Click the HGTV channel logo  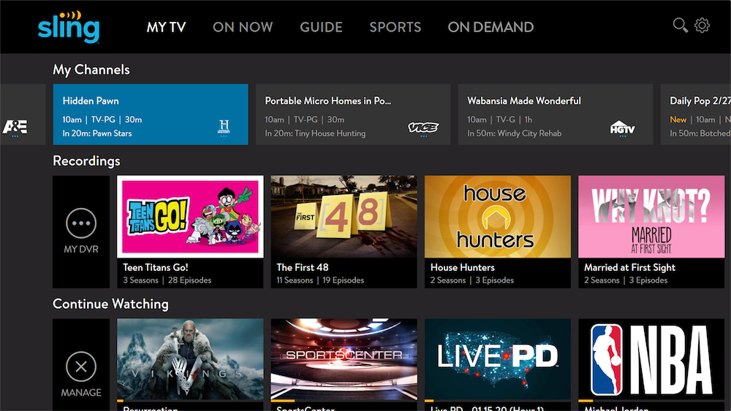(622, 128)
